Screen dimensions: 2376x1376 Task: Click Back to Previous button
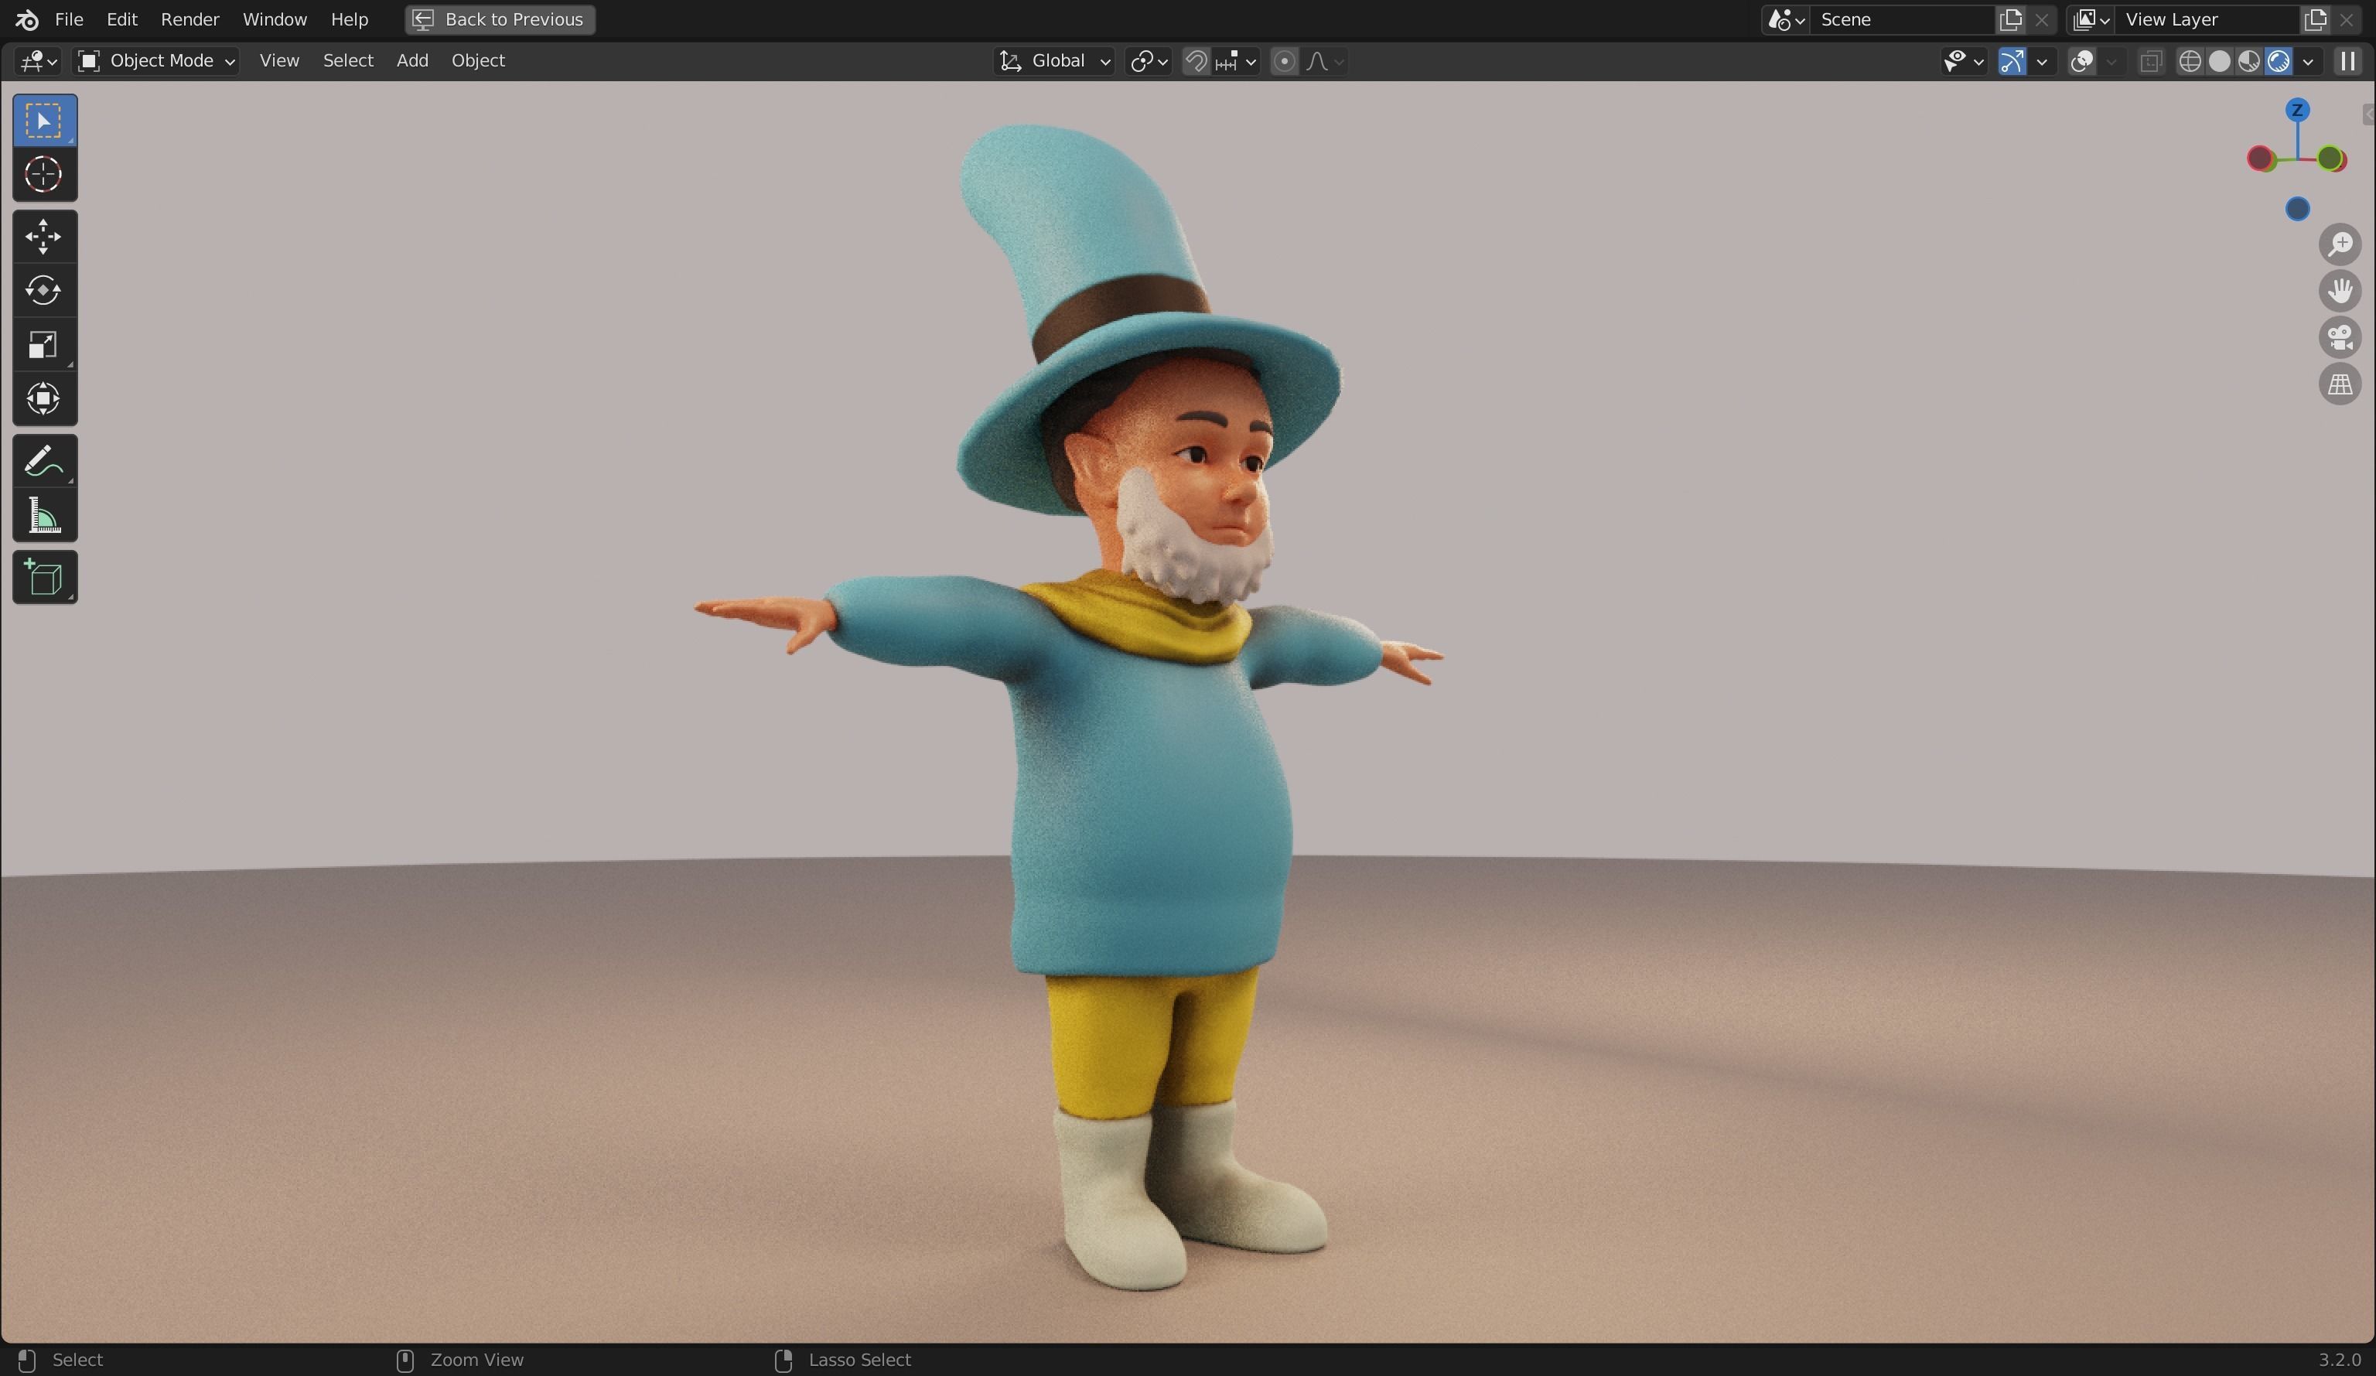500,19
